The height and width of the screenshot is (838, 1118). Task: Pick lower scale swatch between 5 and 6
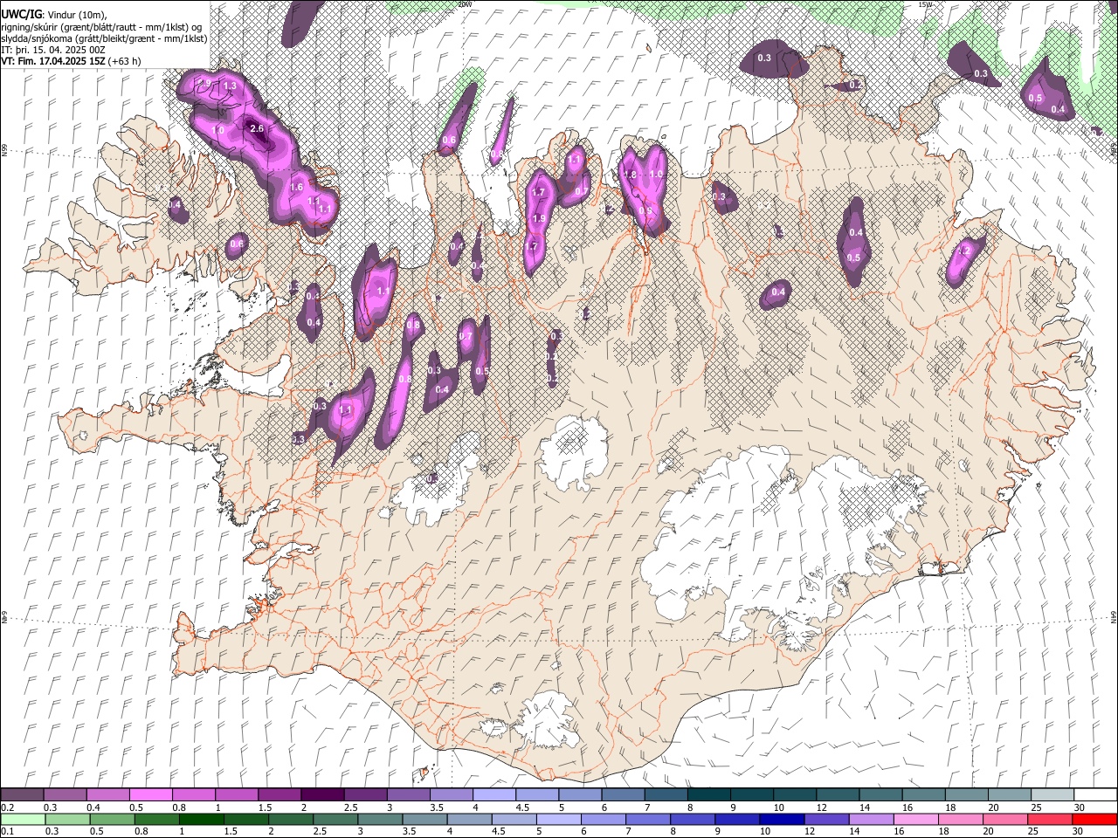(560, 819)
